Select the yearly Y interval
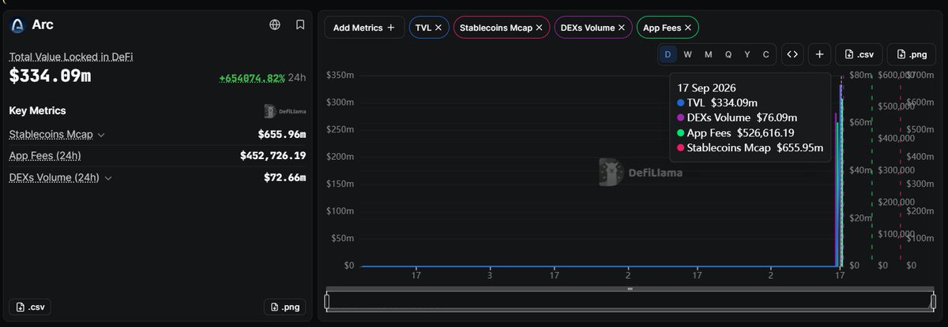 tap(747, 54)
